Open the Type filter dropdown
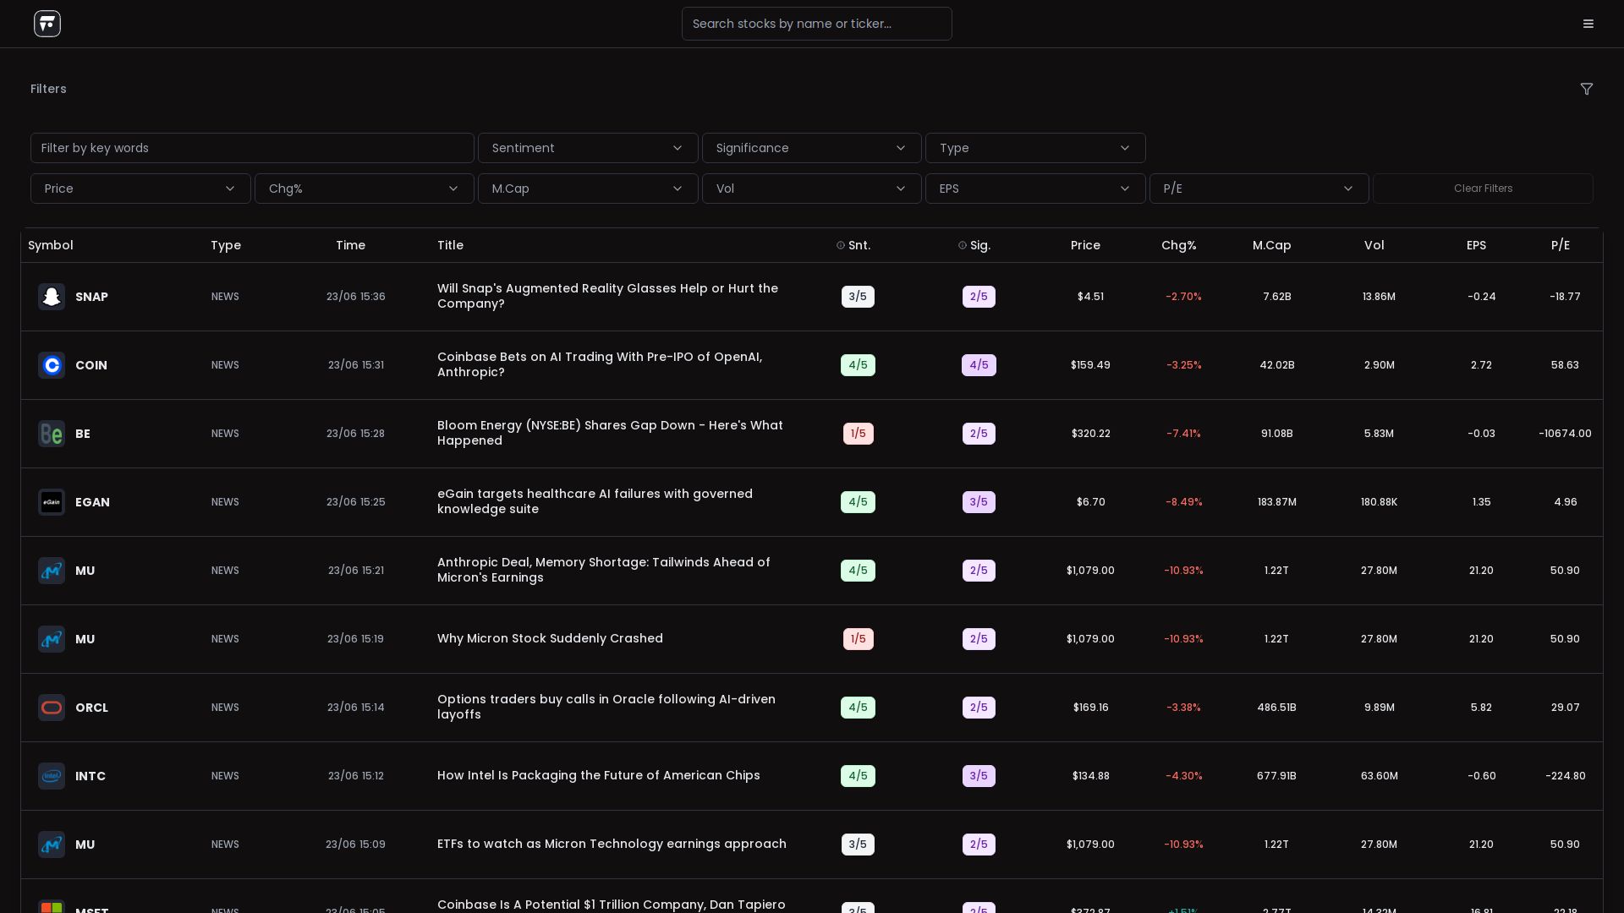This screenshot has width=1624, height=913. coord(1035,148)
